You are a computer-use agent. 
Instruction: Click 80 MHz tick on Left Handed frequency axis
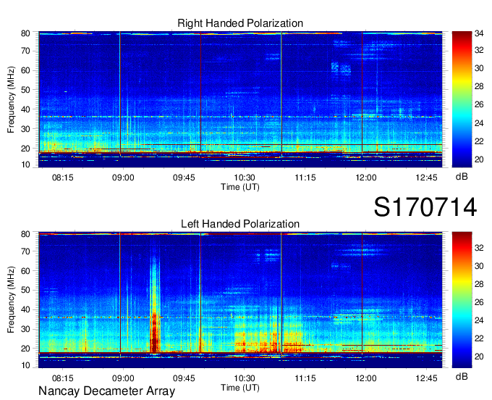click(x=25, y=234)
